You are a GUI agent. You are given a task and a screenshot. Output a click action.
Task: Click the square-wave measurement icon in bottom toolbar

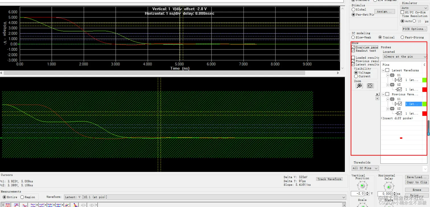(8, 205)
